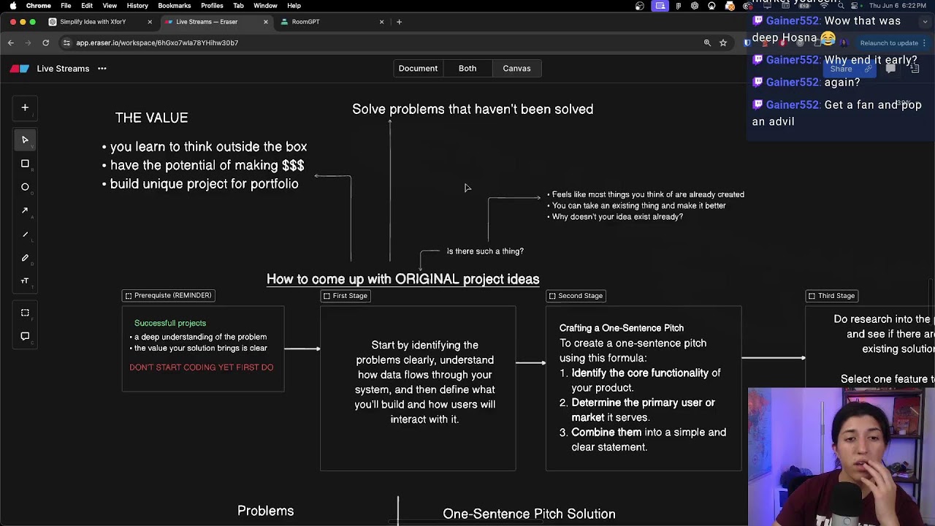Select the arrow tool
The height and width of the screenshot is (526, 935).
(x=25, y=210)
